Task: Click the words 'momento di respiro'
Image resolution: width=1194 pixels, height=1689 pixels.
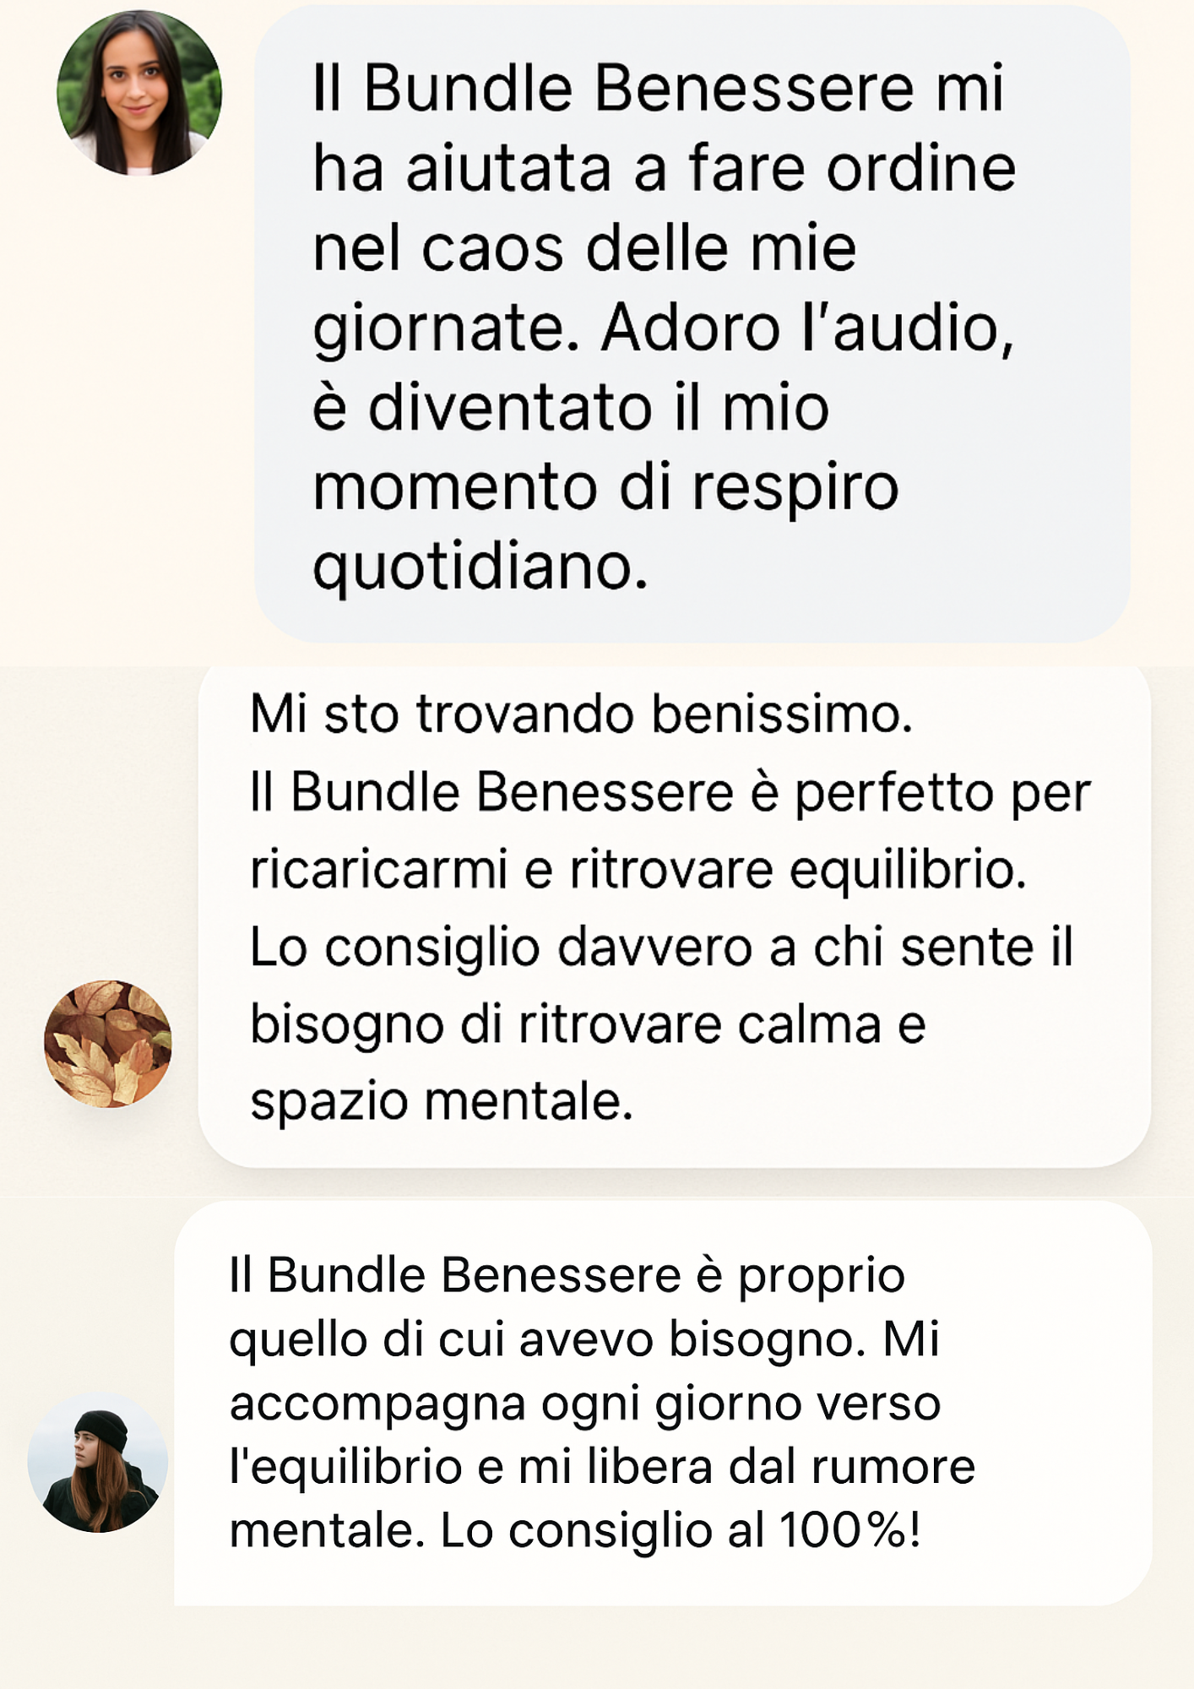Action: coord(605,488)
